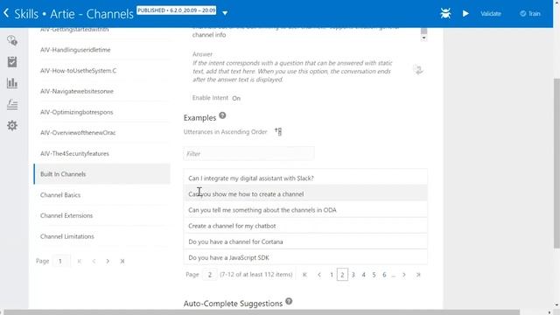The image size is (560, 315).
Task: Go to utterances page 1
Action: click(332, 275)
